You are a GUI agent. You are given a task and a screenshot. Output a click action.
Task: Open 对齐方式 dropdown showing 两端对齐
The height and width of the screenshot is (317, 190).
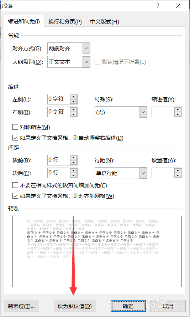[69, 48]
